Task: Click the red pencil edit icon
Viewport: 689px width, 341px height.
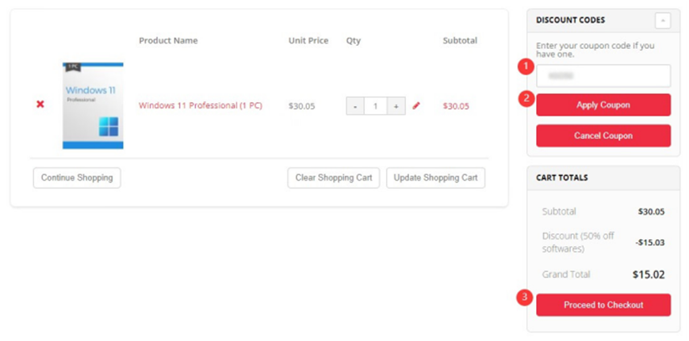Action: 416,105
